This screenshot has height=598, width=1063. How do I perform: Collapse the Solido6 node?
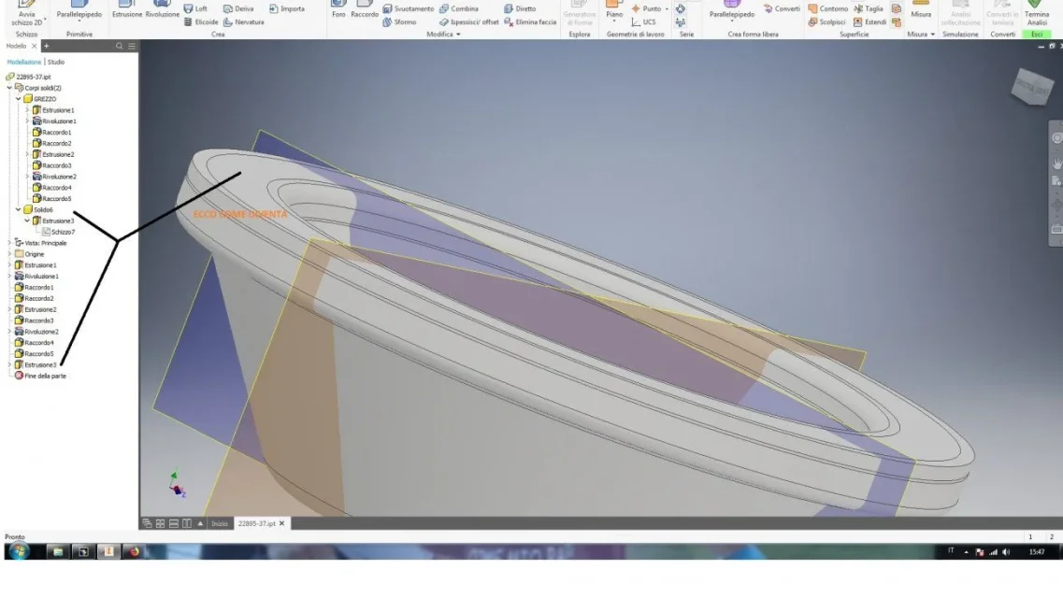[x=19, y=210]
